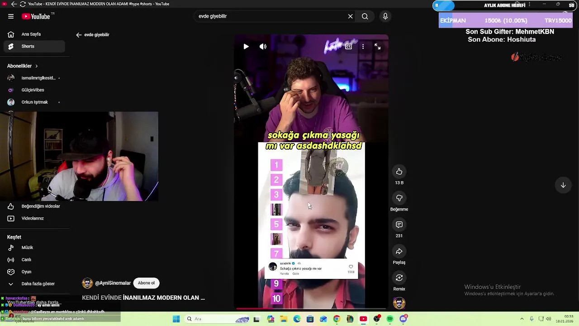Enter fullscreen on the Short
This screenshot has width=579, height=326.
(x=377, y=47)
